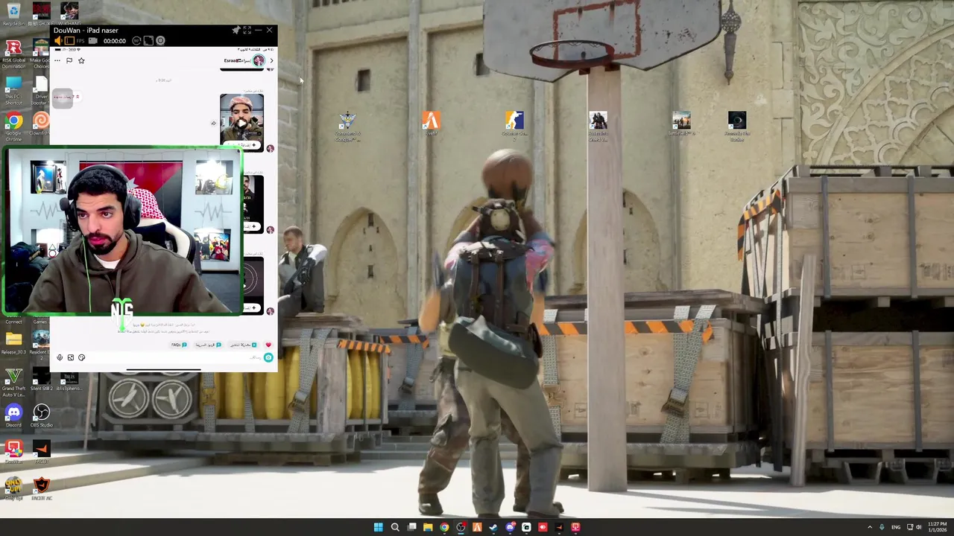Open Steam from taskbar
954x536 pixels.
[493, 527]
